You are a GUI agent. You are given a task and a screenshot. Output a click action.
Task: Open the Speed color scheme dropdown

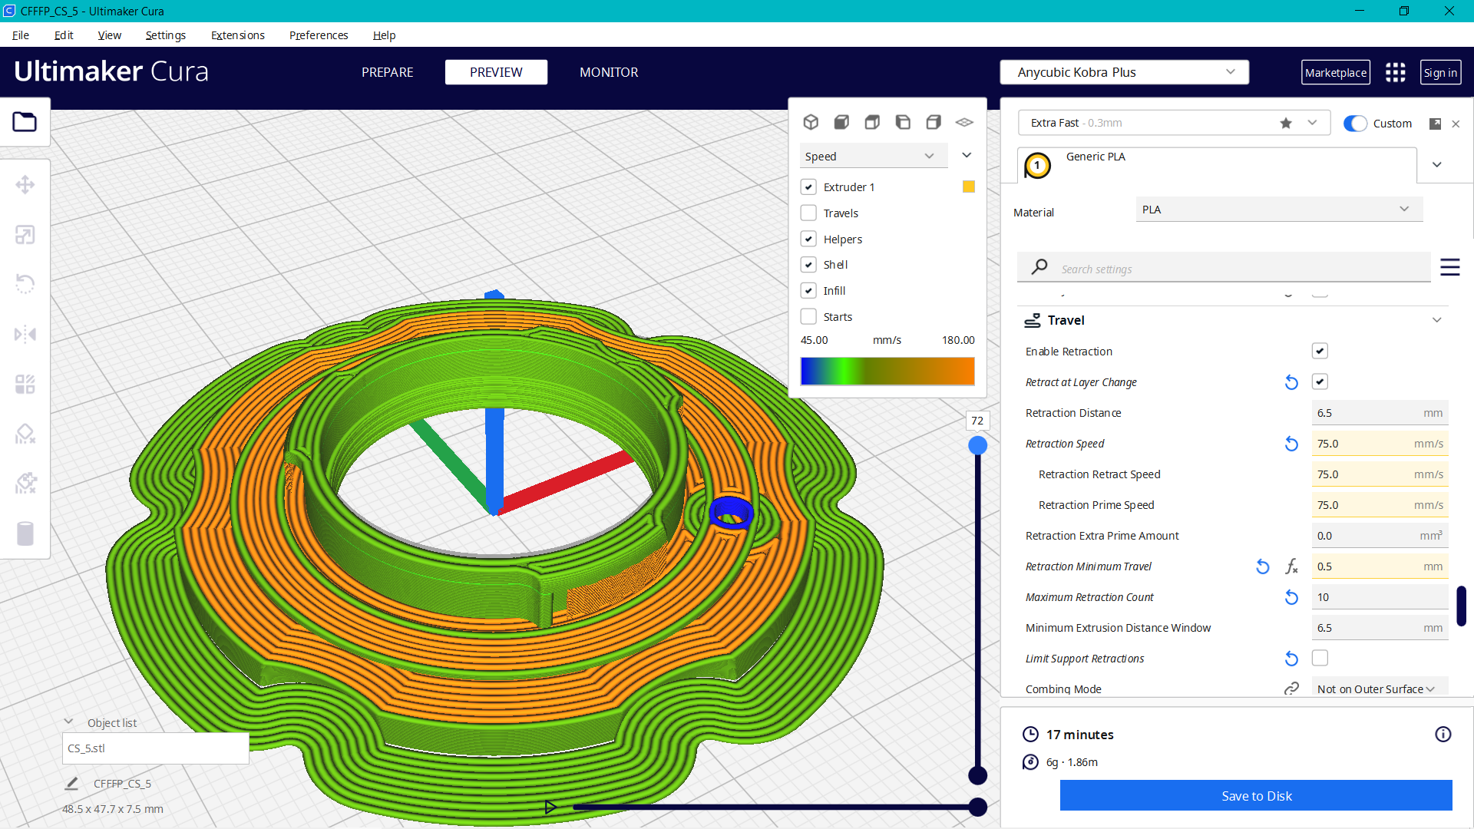coord(873,155)
